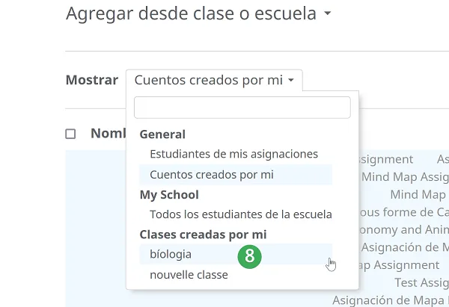Select 'Todos los estudiantes de la escuela'

tap(240, 214)
